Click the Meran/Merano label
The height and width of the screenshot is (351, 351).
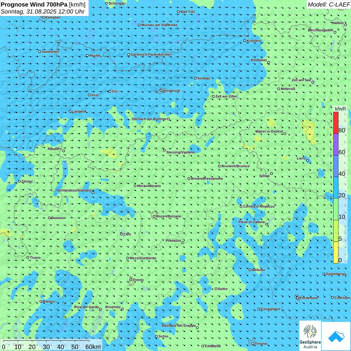[x=149, y=186]
